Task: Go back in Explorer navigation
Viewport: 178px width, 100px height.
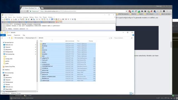Action: (2, 38)
